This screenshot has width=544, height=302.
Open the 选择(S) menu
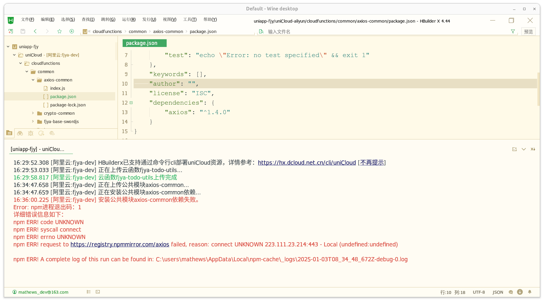tap(68, 20)
